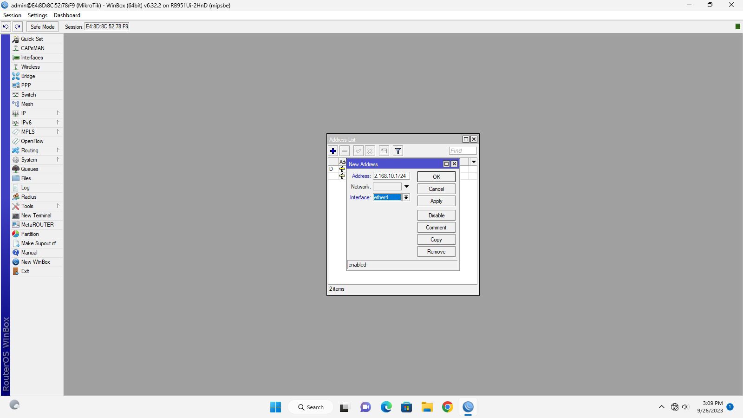This screenshot has height=418, width=743.
Task: Open Windows Start menu
Action: click(x=275, y=407)
